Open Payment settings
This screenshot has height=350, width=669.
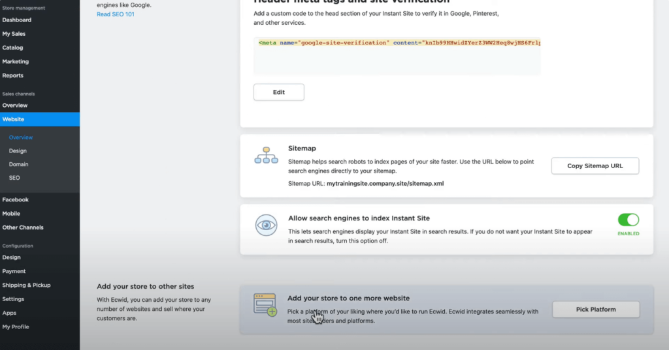[x=14, y=271]
